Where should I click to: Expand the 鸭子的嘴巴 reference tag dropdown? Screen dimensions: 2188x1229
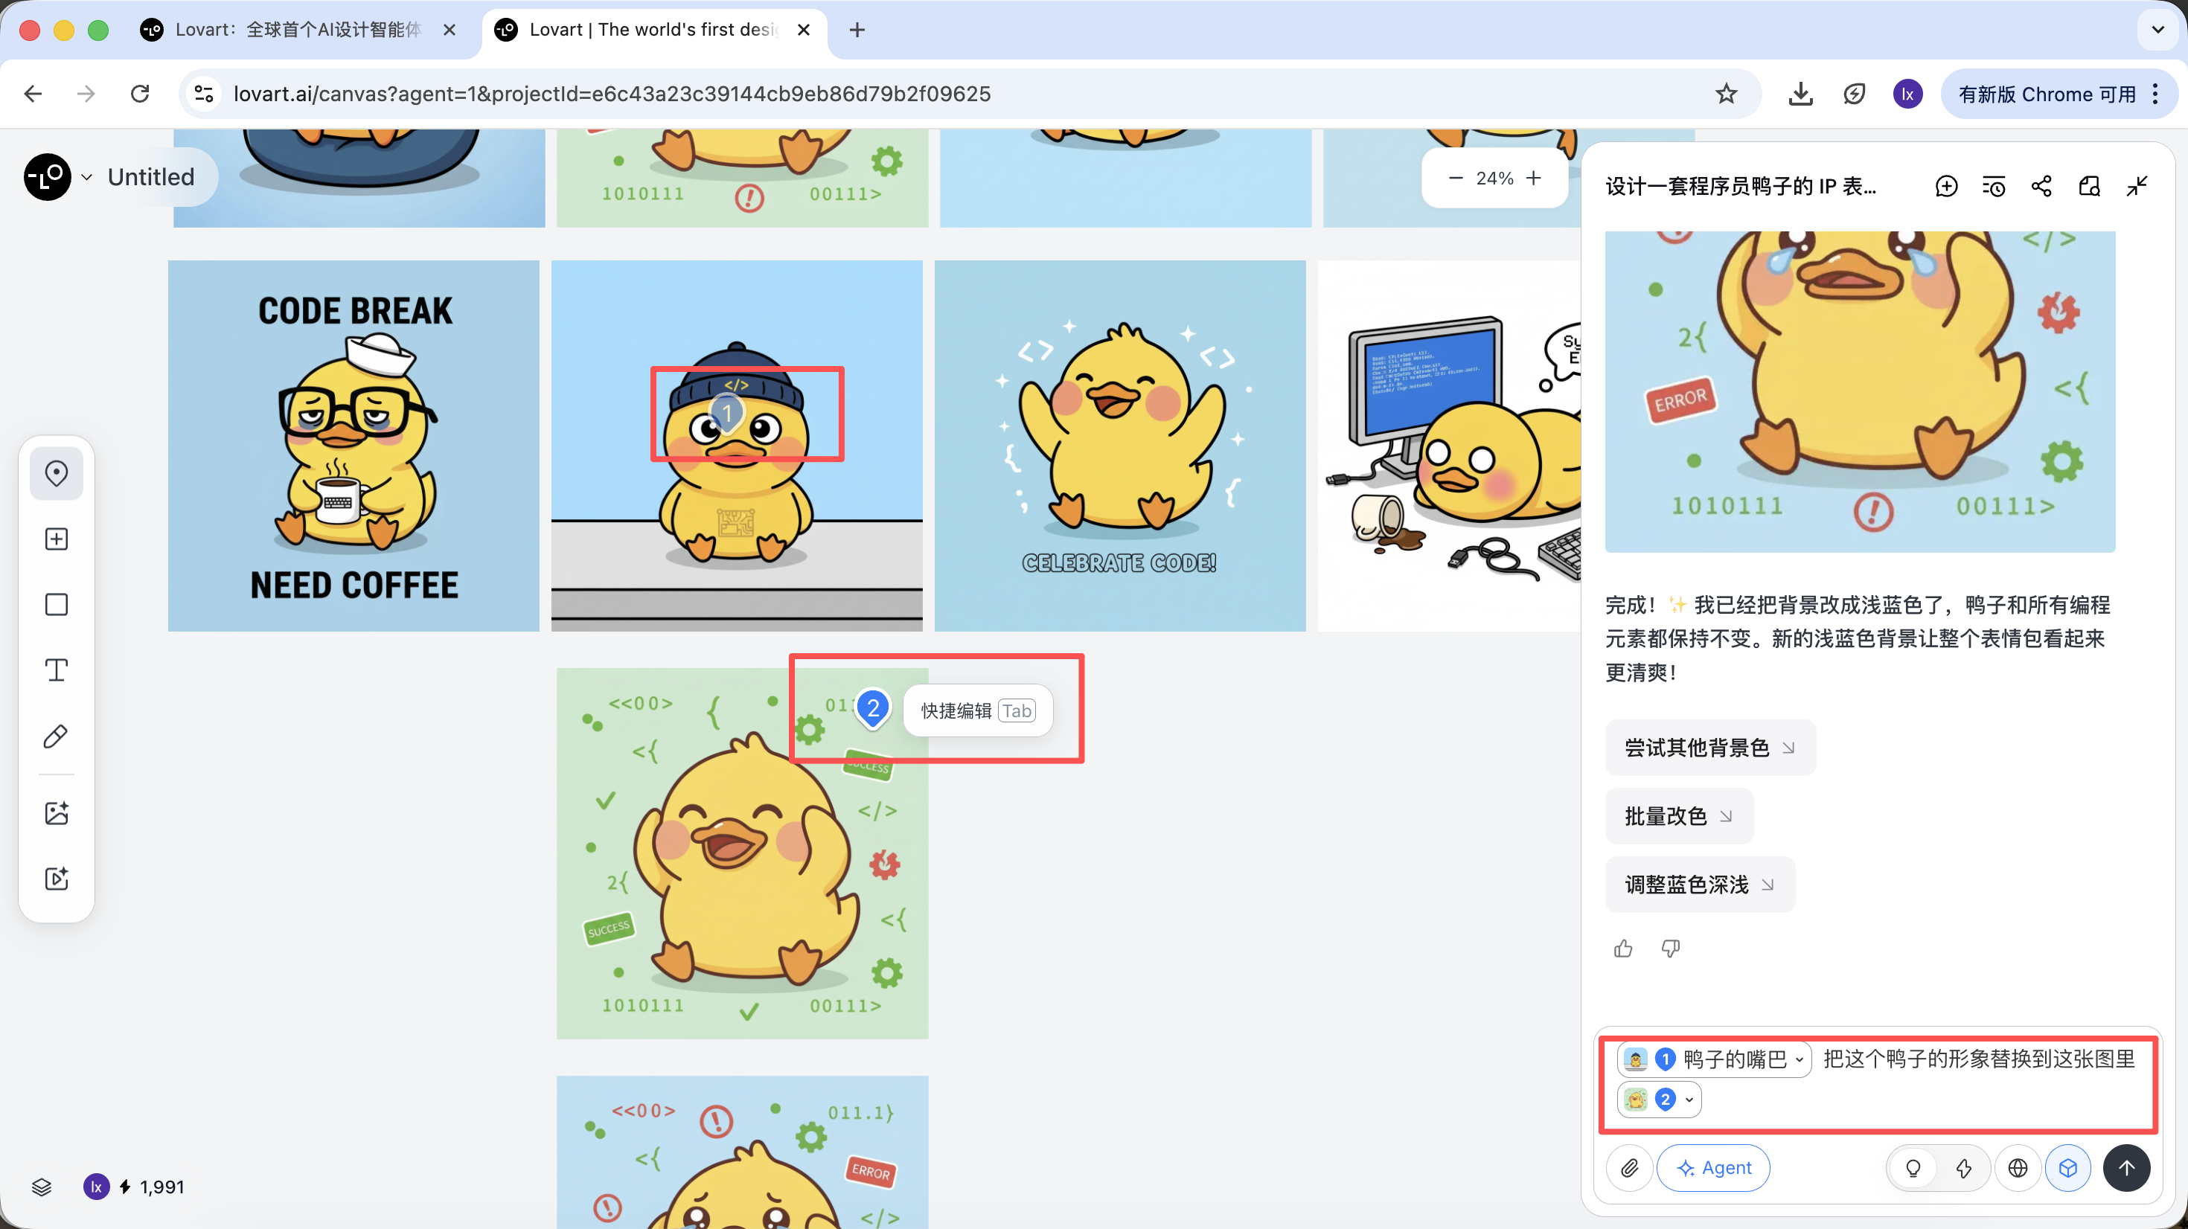pos(1799,1059)
